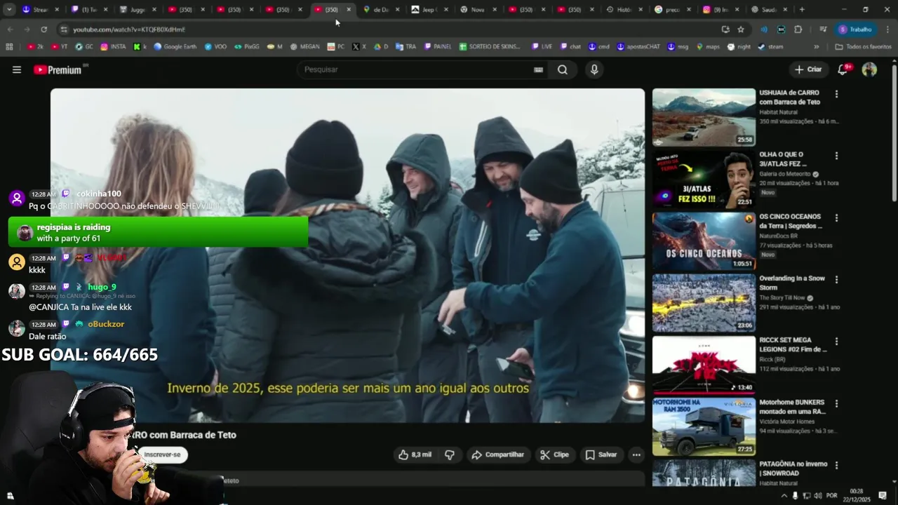Click the YouTube page vertical scrollbar

pyautogui.click(x=894, y=133)
